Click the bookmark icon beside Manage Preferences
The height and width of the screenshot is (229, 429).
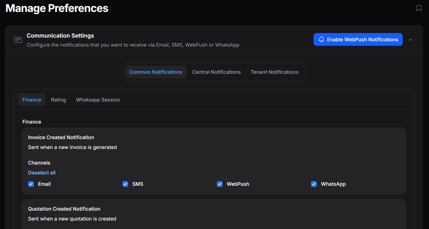[419, 8]
